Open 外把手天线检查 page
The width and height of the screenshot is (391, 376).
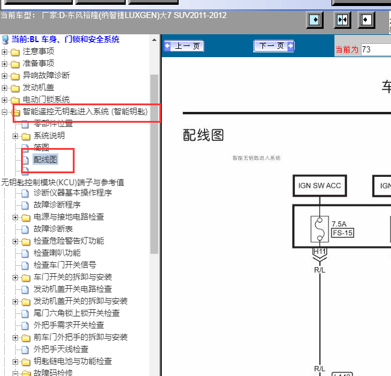[x=61, y=350]
